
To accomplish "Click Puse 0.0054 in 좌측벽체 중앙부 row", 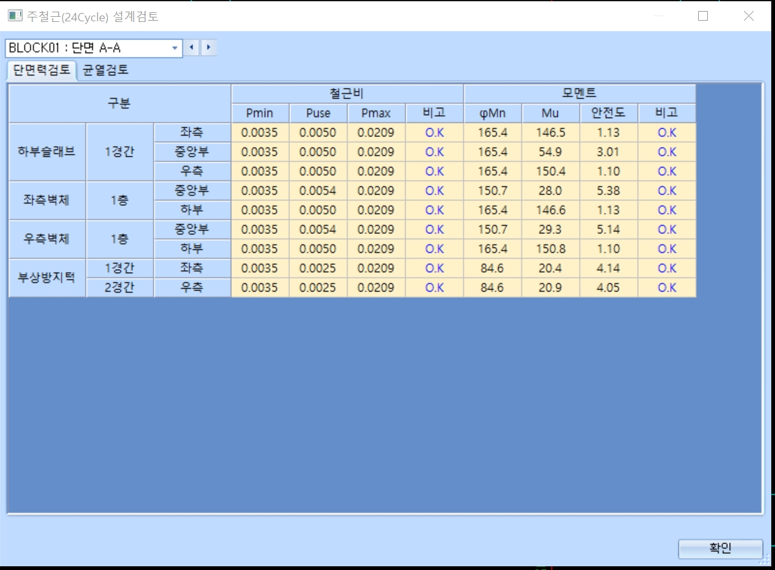I will (x=318, y=191).
